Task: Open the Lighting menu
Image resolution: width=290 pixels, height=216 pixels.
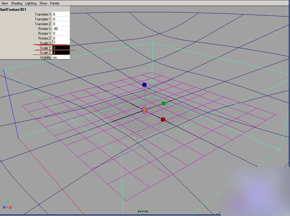Action: [x=31, y=3]
